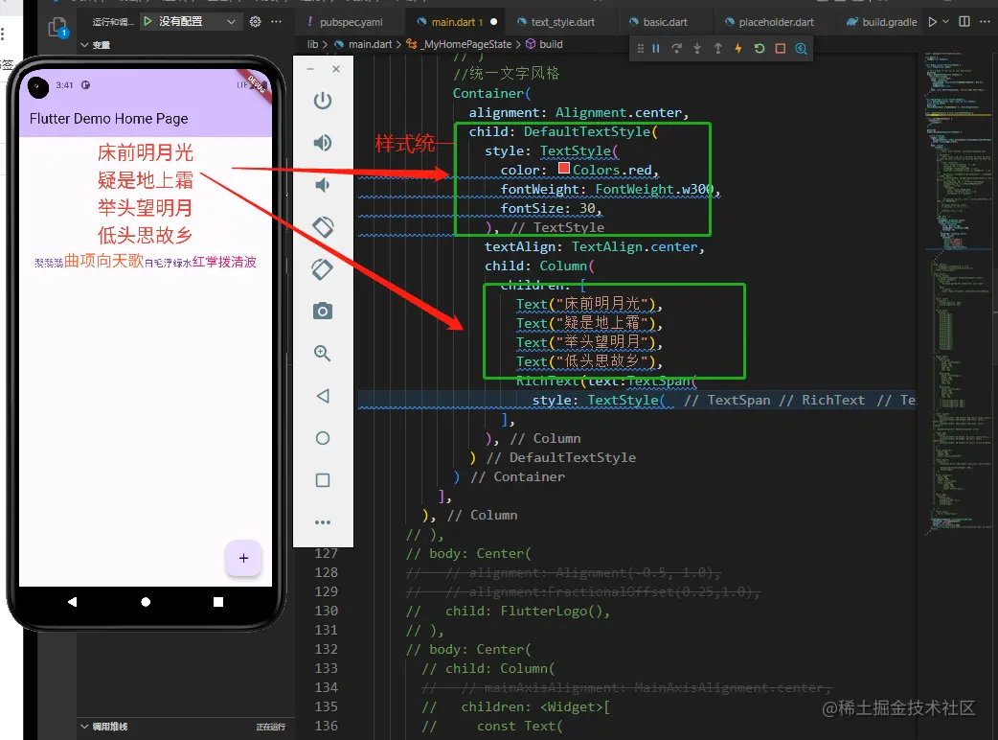The height and width of the screenshot is (740, 998).
Task: Step out in debug toolbar
Action: pos(718,48)
